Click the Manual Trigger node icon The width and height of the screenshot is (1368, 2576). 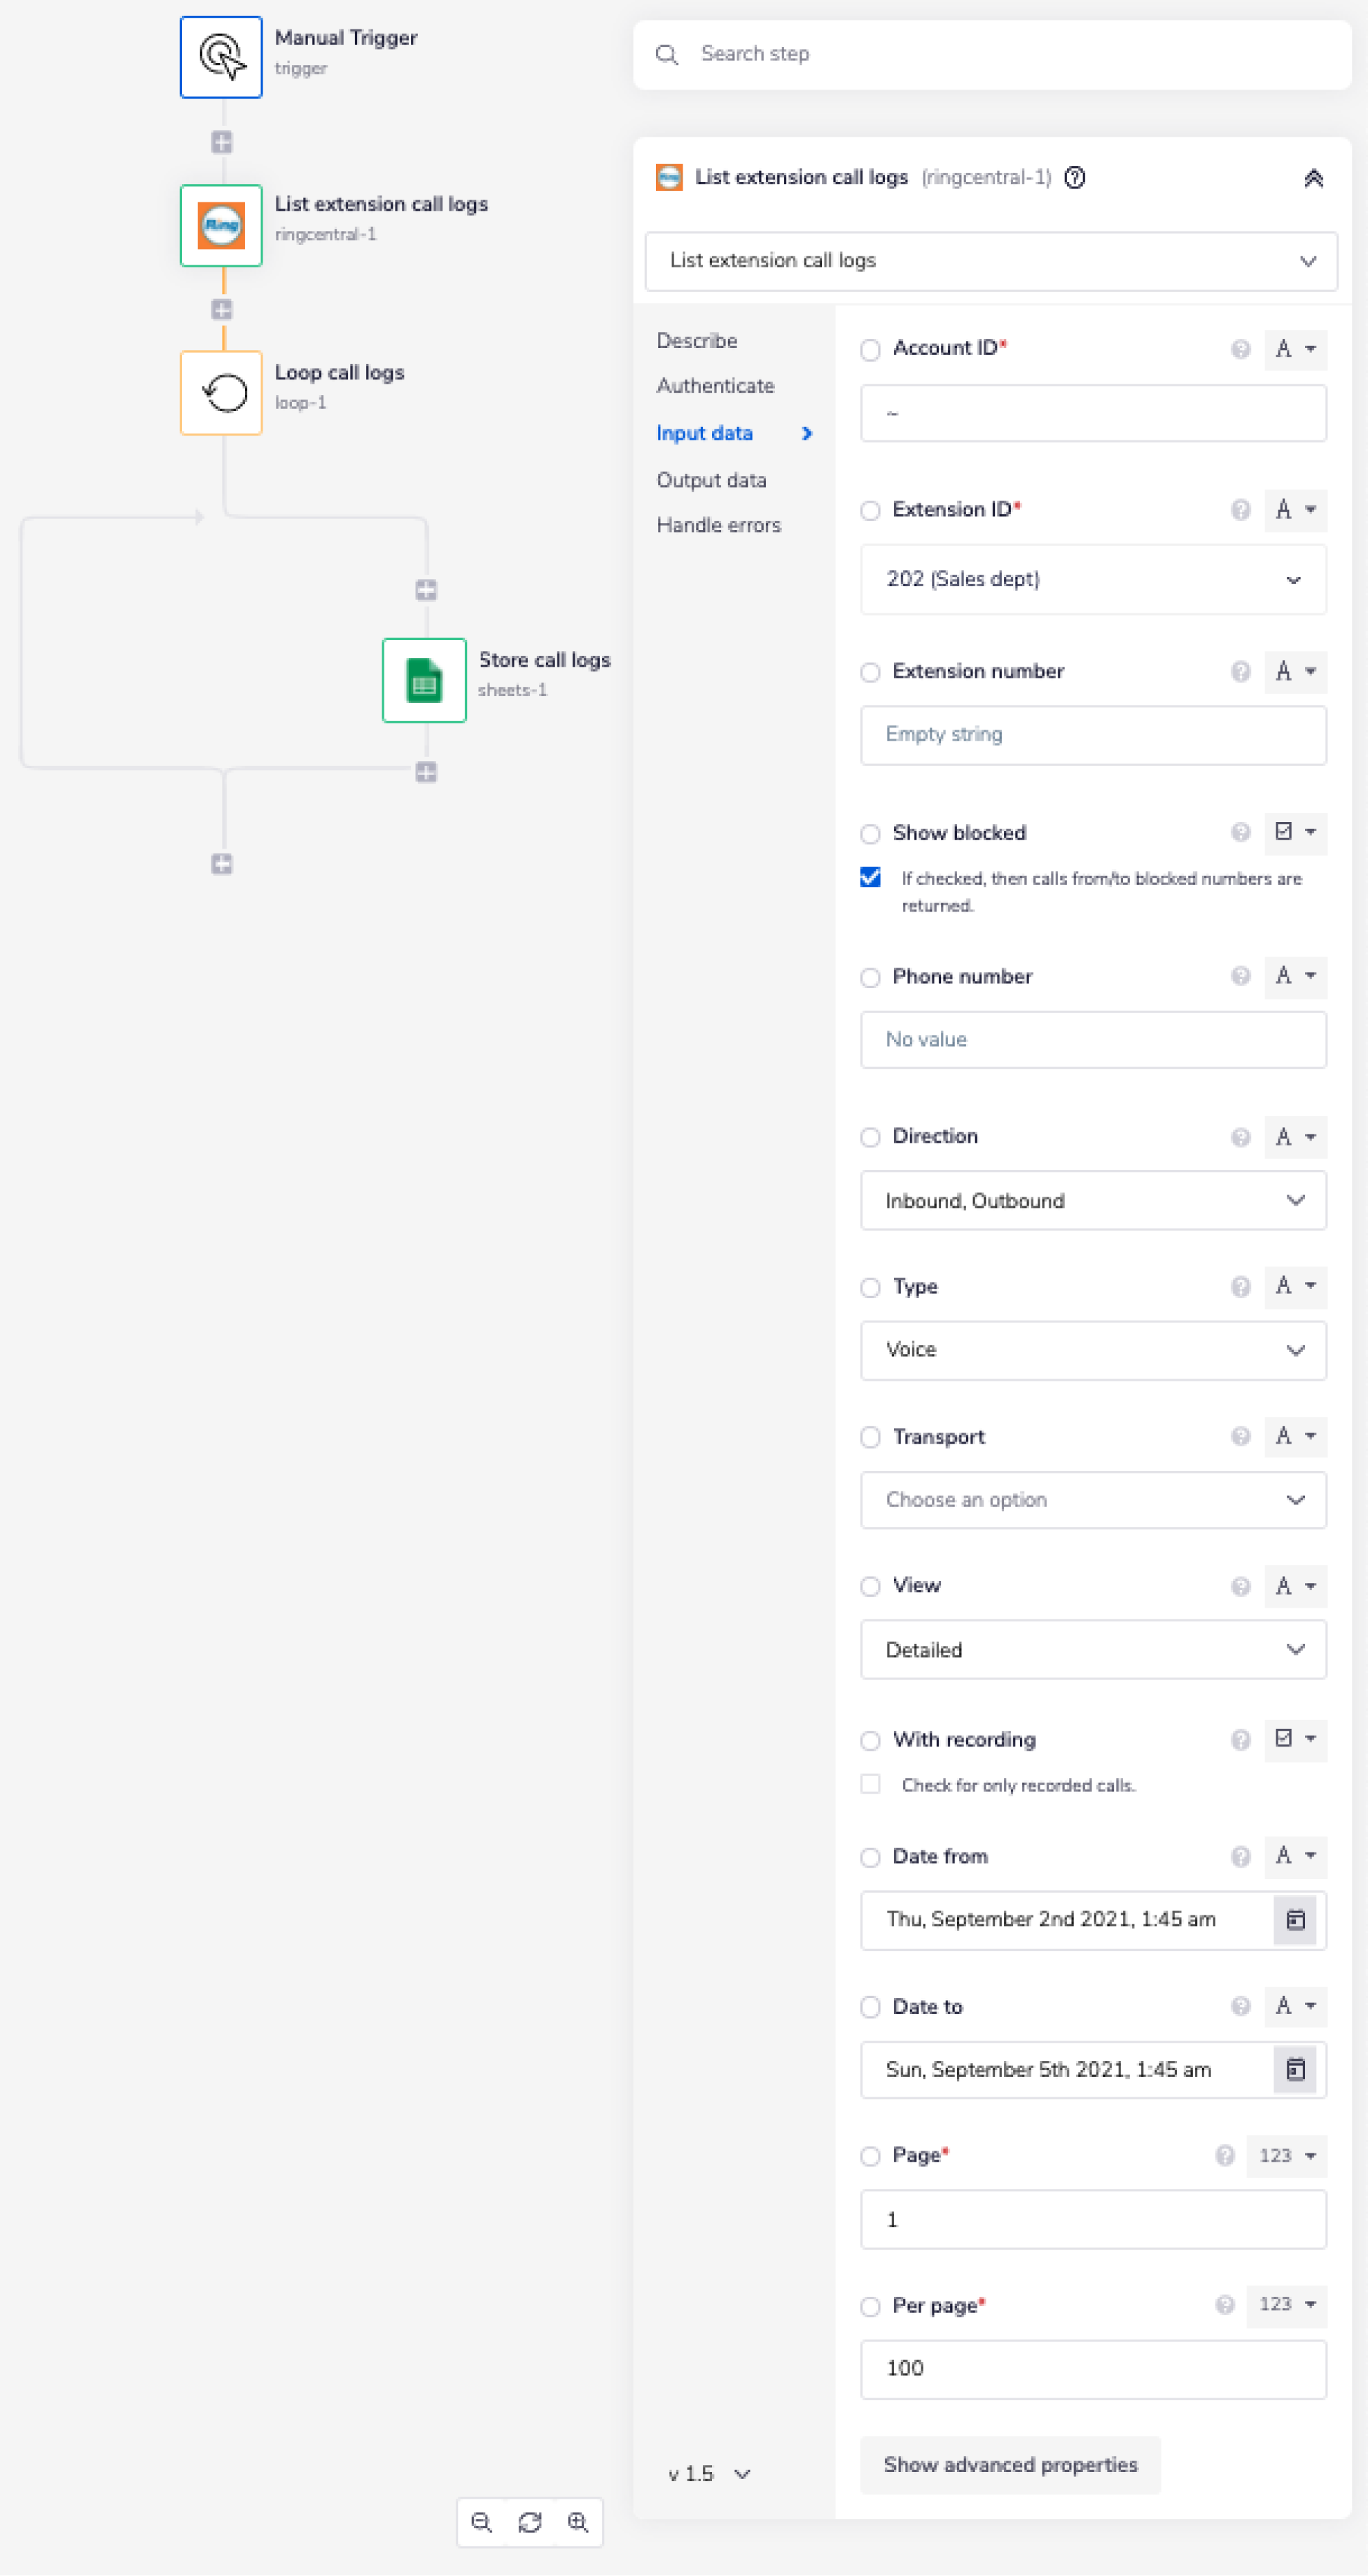[x=221, y=57]
